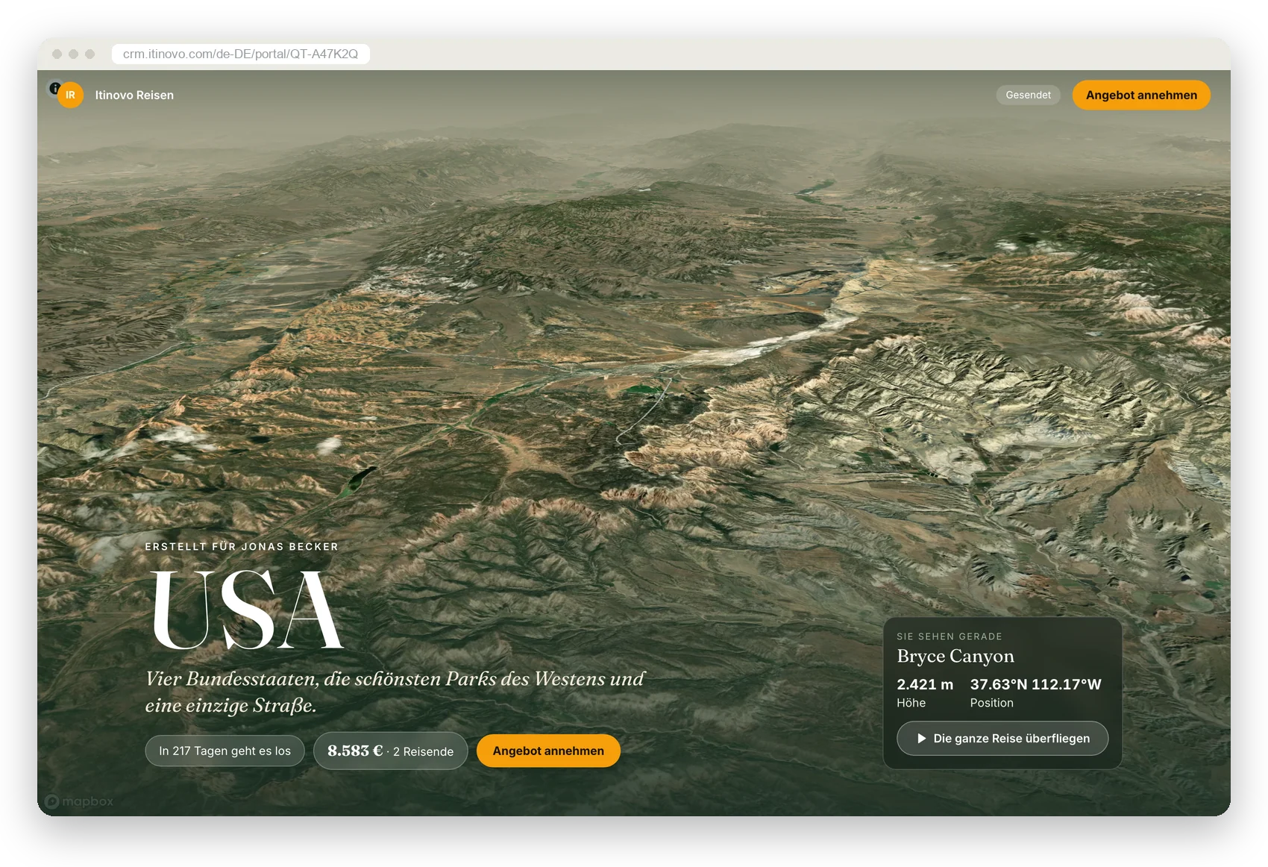This screenshot has height=867, width=1268.
Task: Click the mapbox logo attribution
Action: click(x=79, y=801)
